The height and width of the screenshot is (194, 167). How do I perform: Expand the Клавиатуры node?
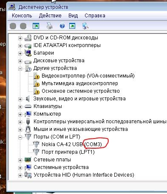pos(20,107)
